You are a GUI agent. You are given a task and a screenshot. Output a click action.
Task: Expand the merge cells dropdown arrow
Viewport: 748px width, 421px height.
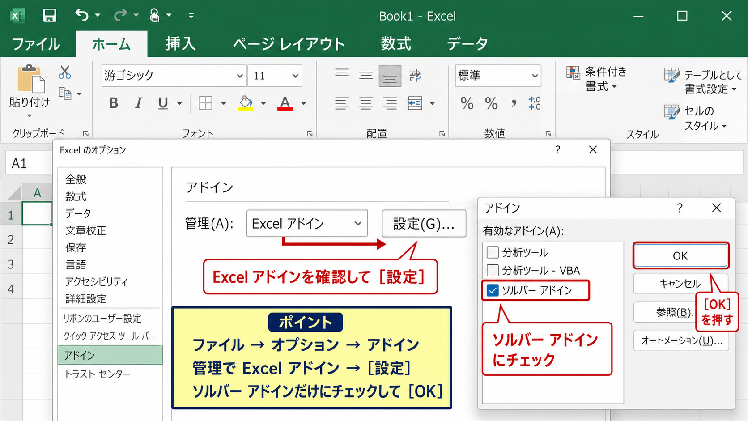pyautogui.click(x=432, y=103)
